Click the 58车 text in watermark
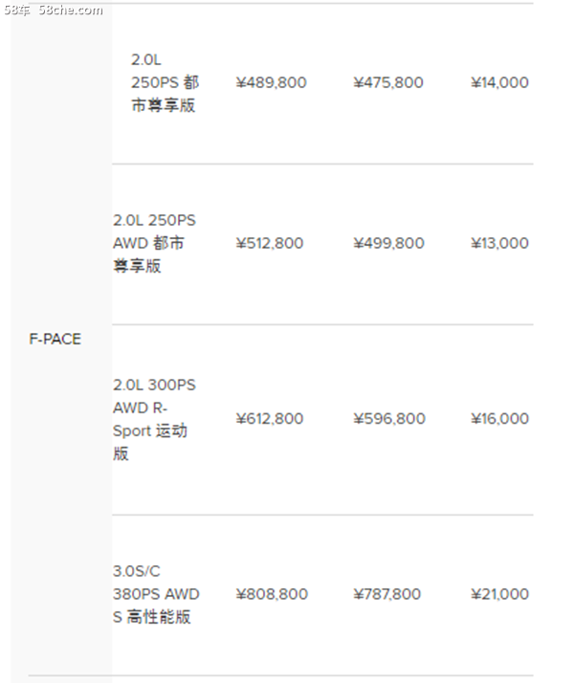The width and height of the screenshot is (574, 683). 16,10
